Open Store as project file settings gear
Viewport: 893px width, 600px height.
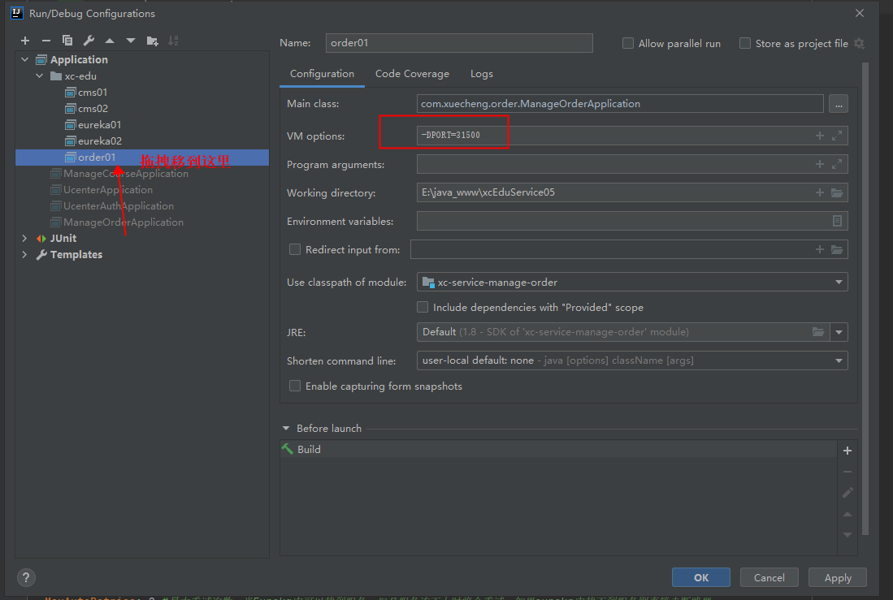(x=860, y=43)
